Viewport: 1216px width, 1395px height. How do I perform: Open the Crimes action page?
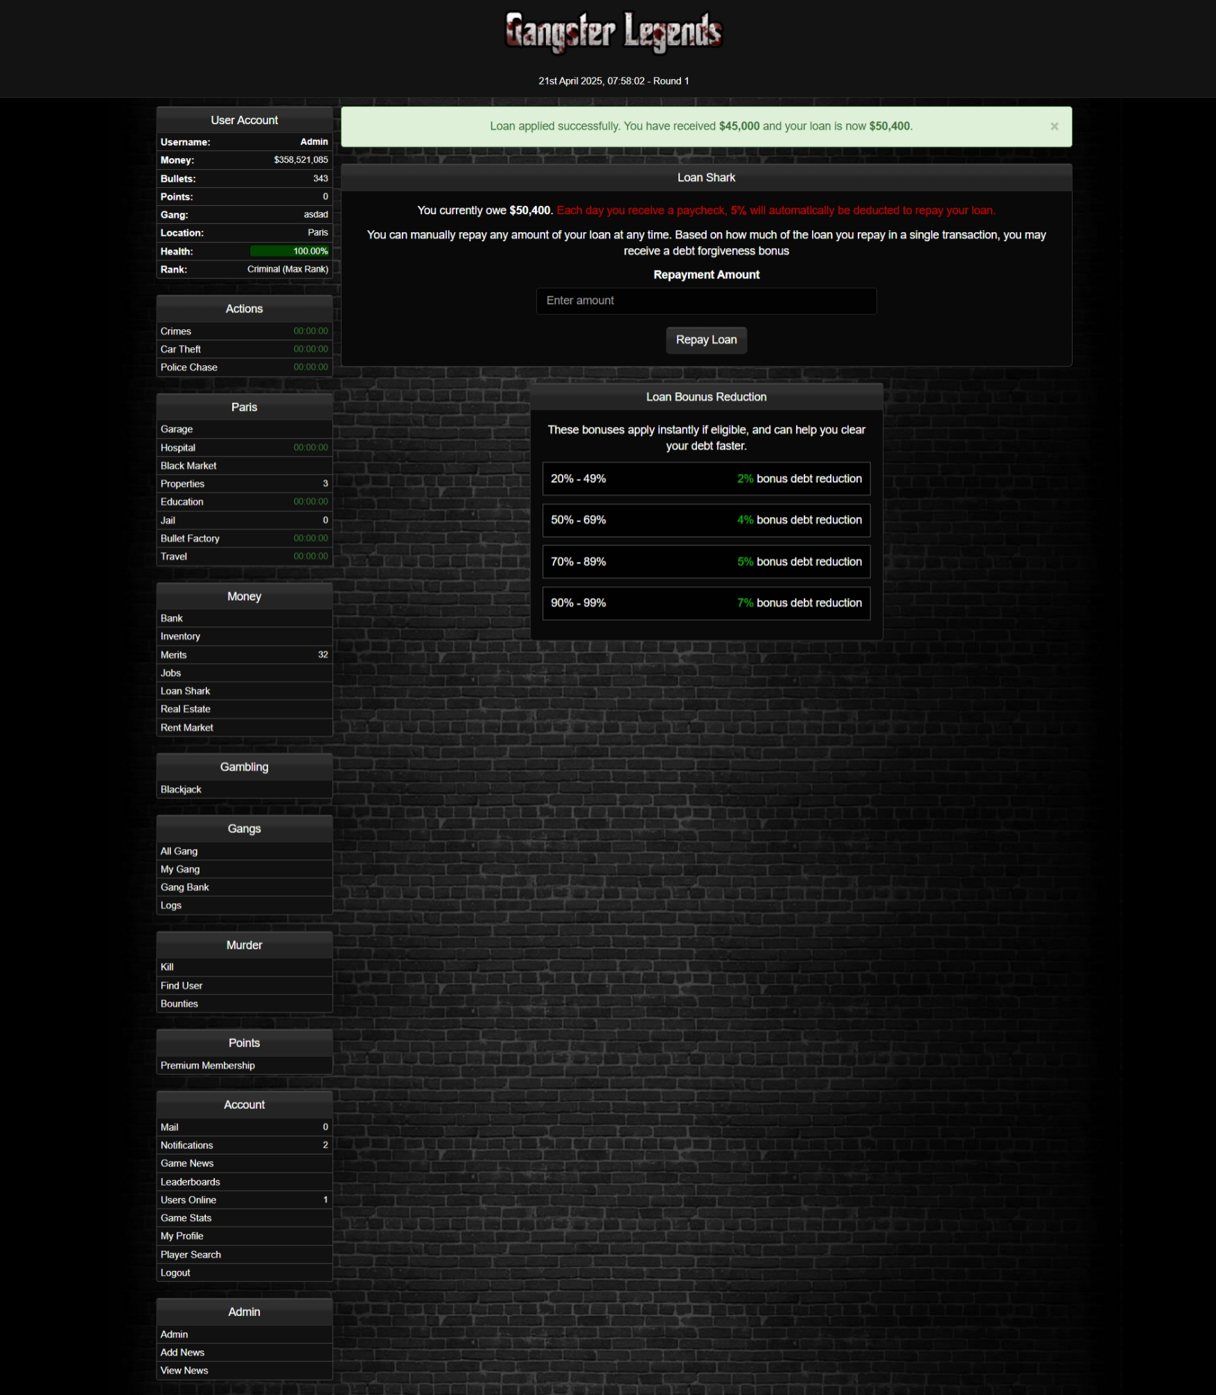pos(176,331)
